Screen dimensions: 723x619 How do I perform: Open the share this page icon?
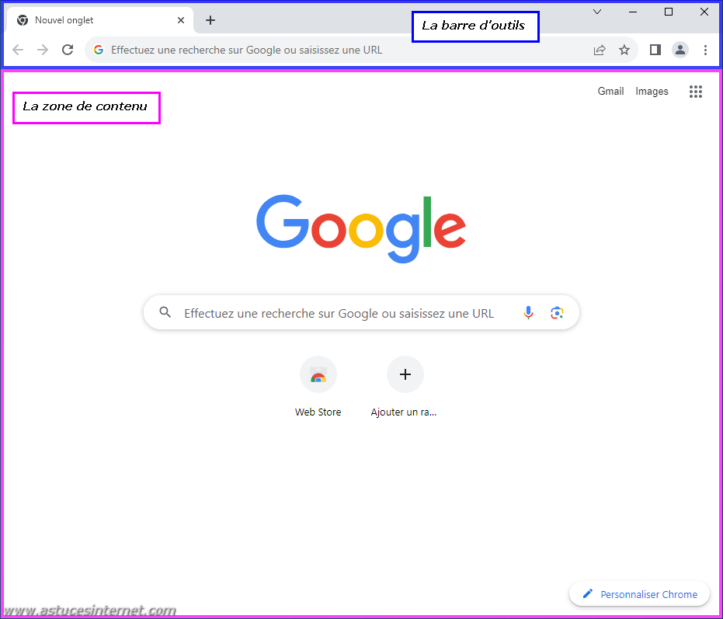pos(600,50)
